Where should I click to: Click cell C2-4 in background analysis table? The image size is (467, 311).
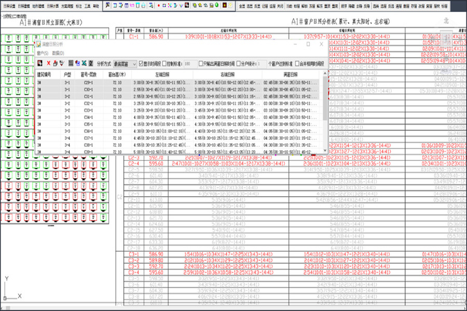coord(134,164)
